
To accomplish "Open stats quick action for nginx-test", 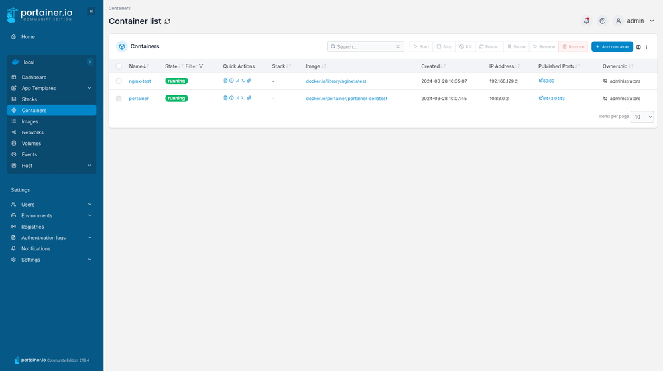I will click(x=237, y=81).
